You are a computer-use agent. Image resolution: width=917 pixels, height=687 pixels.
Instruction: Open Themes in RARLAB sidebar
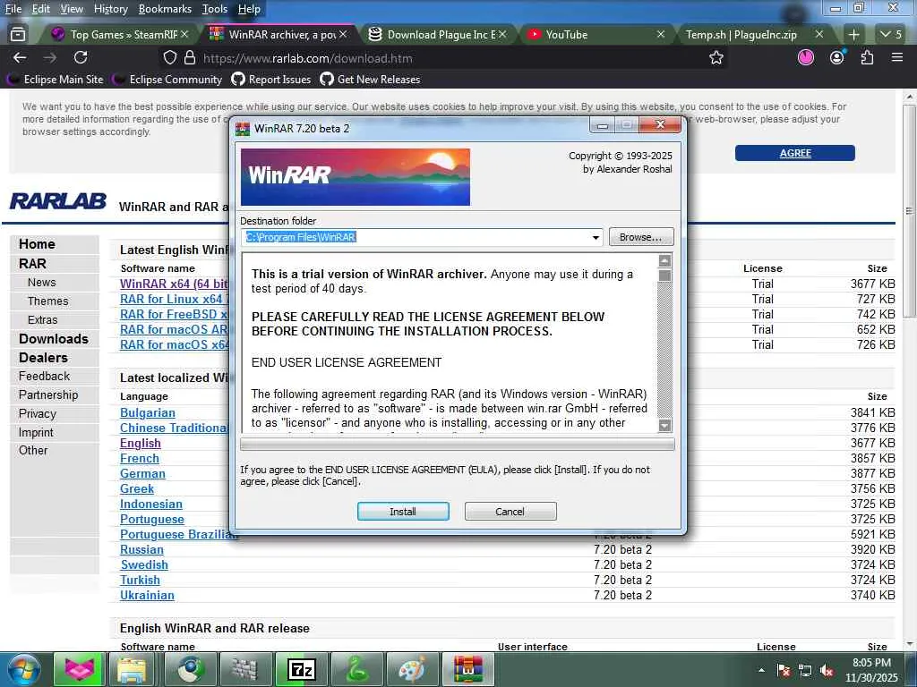tap(48, 301)
